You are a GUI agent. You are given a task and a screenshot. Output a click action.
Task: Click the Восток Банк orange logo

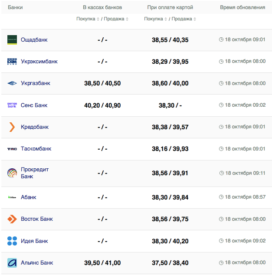[x=12, y=219]
